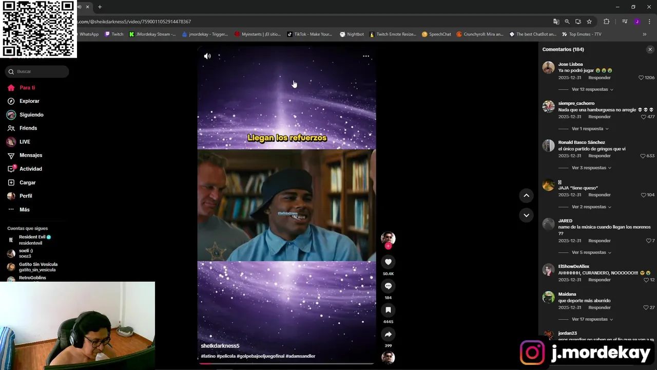Seek the video progress bar
The height and width of the screenshot is (370, 657).
[x=286, y=363]
